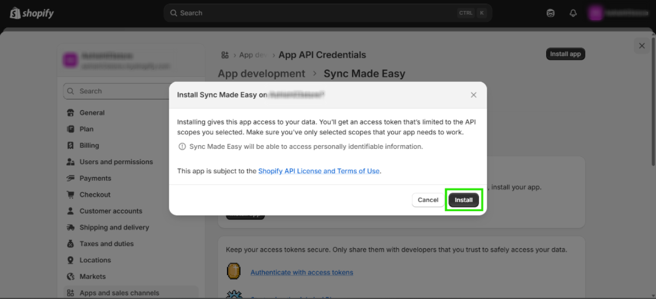The height and width of the screenshot is (299, 656).
Task: Click the Shipping truck icon
Action: [71, 228]
